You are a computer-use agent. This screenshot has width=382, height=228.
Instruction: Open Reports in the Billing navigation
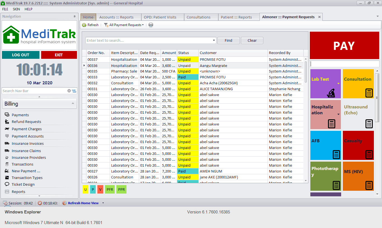pyautogui.click(x=18, y=192)
